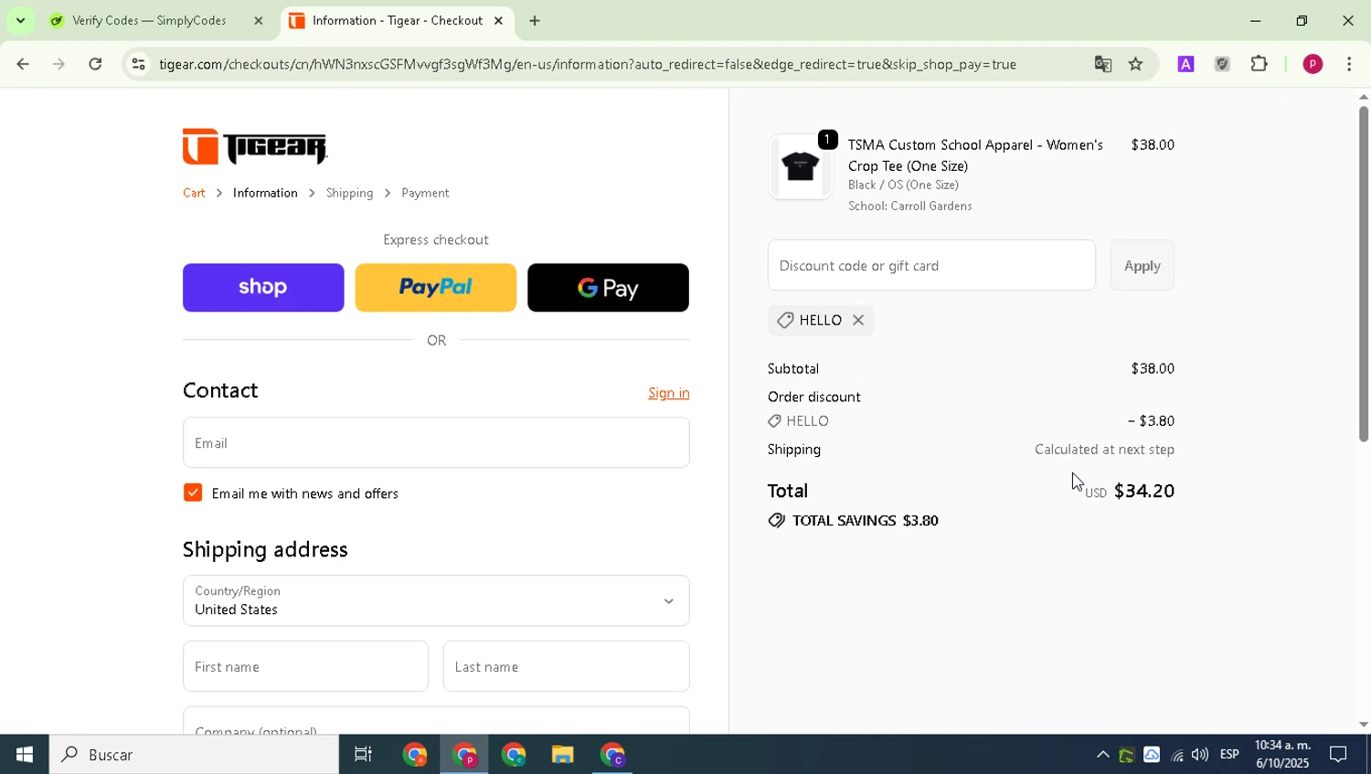Select the Payment breadcrumb step
This screenshot has width=1371, height=774.
click(x=425, y=193)
